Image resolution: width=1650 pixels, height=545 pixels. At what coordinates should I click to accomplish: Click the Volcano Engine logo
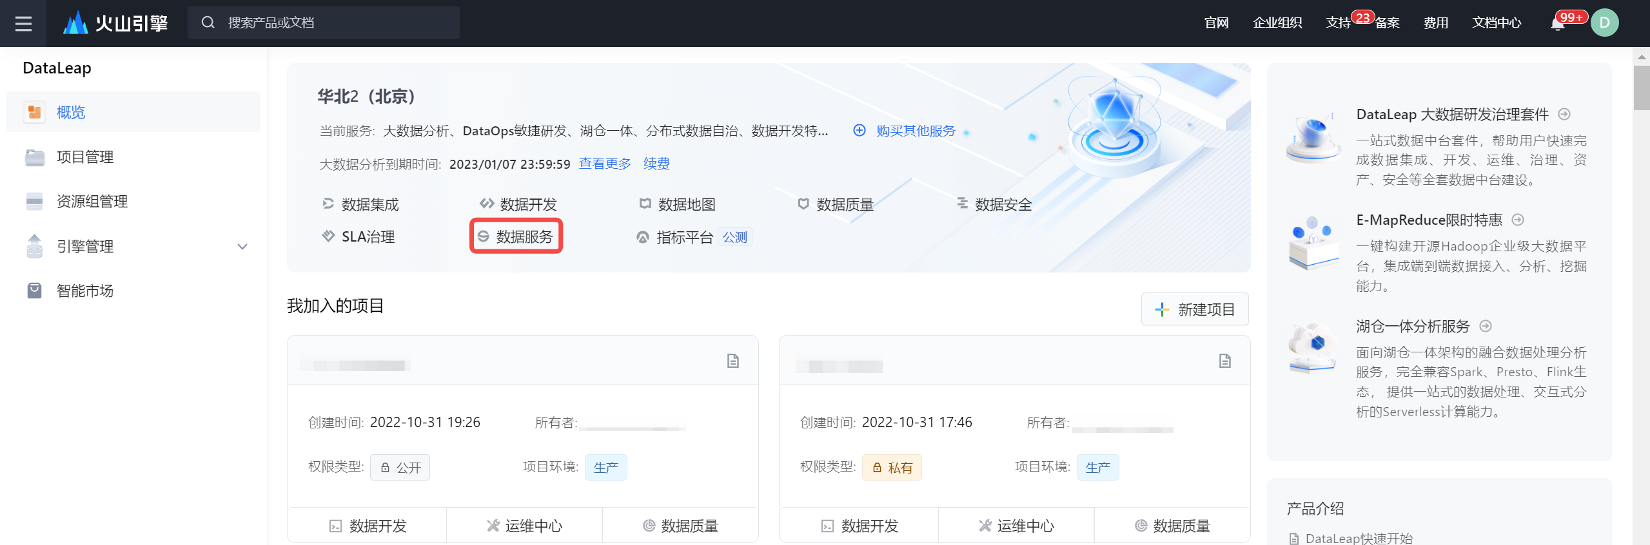point(115,23)
